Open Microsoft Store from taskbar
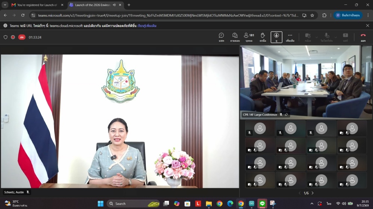 click(x=187, y=203)
